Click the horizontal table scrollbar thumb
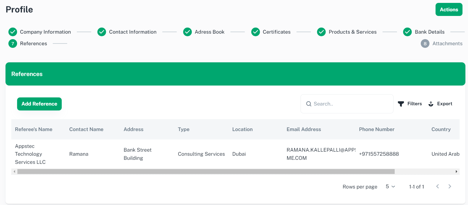This screenshot has height=205, width=468. click(206, 172)
